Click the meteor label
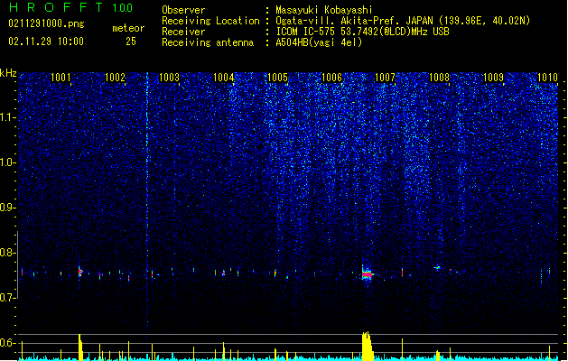 click(128, 28)
